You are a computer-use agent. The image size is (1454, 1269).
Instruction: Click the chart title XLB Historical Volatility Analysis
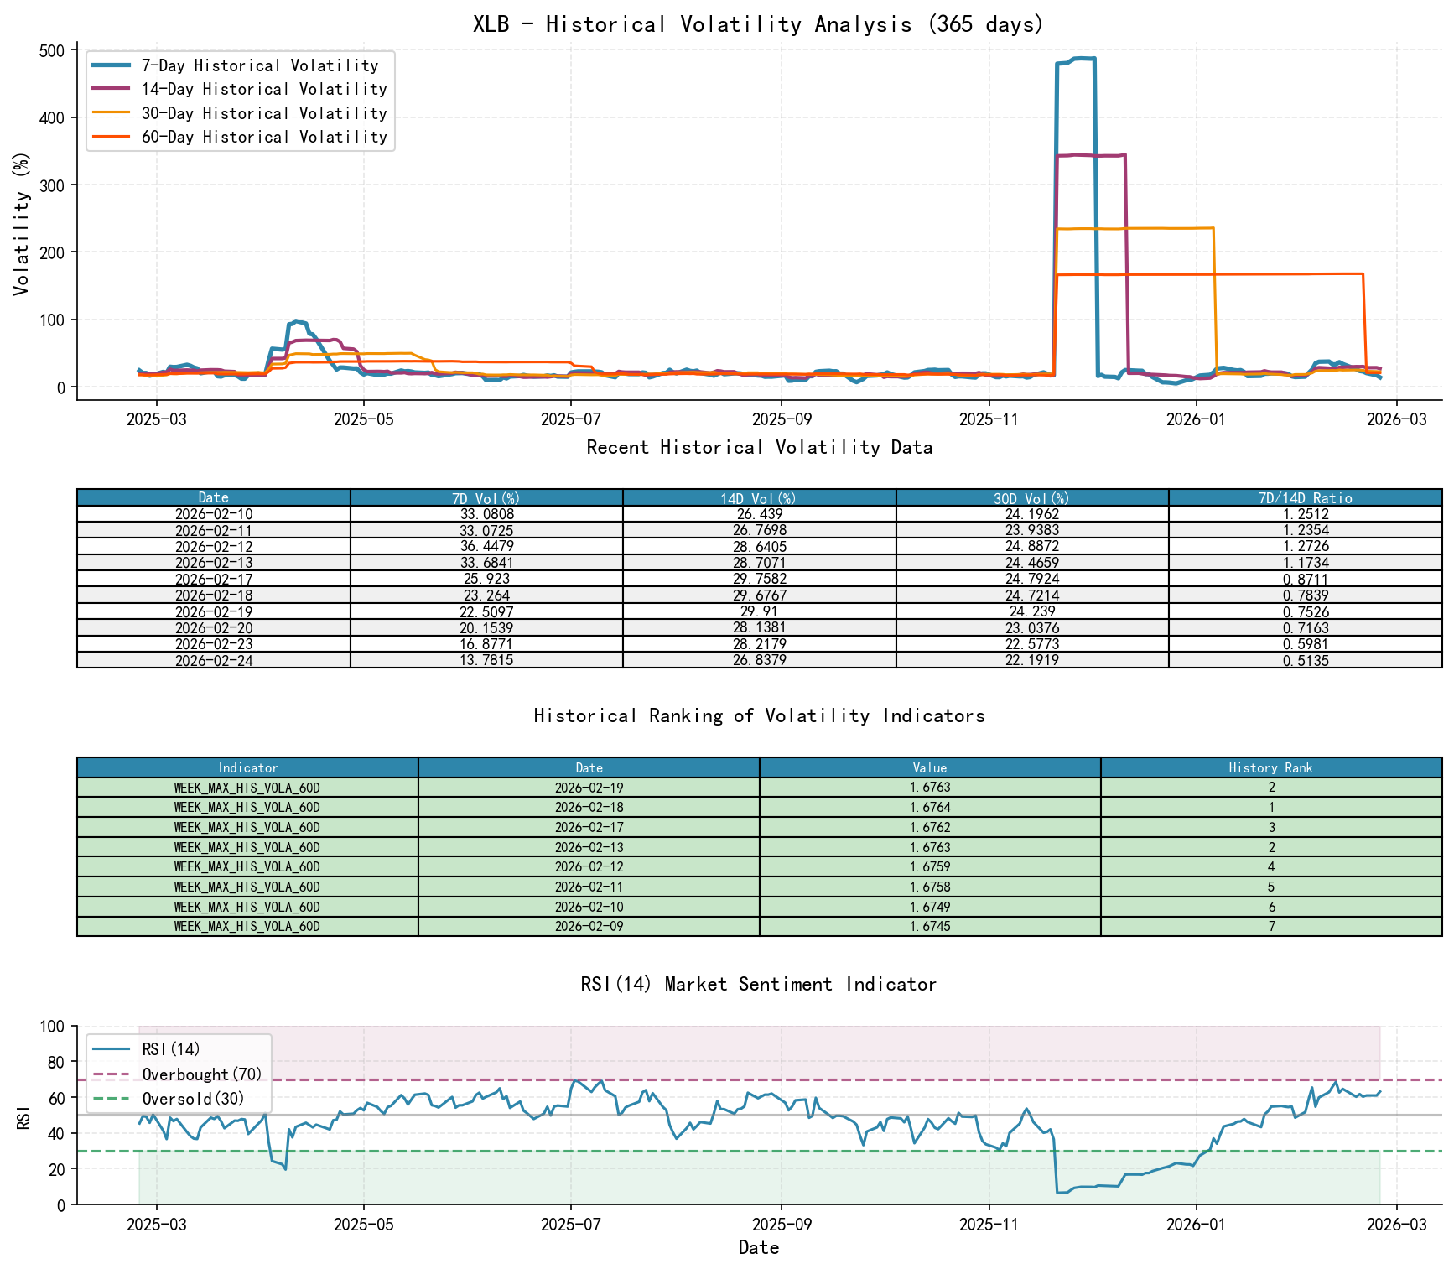pyautogui.click(x=755, y=24)
